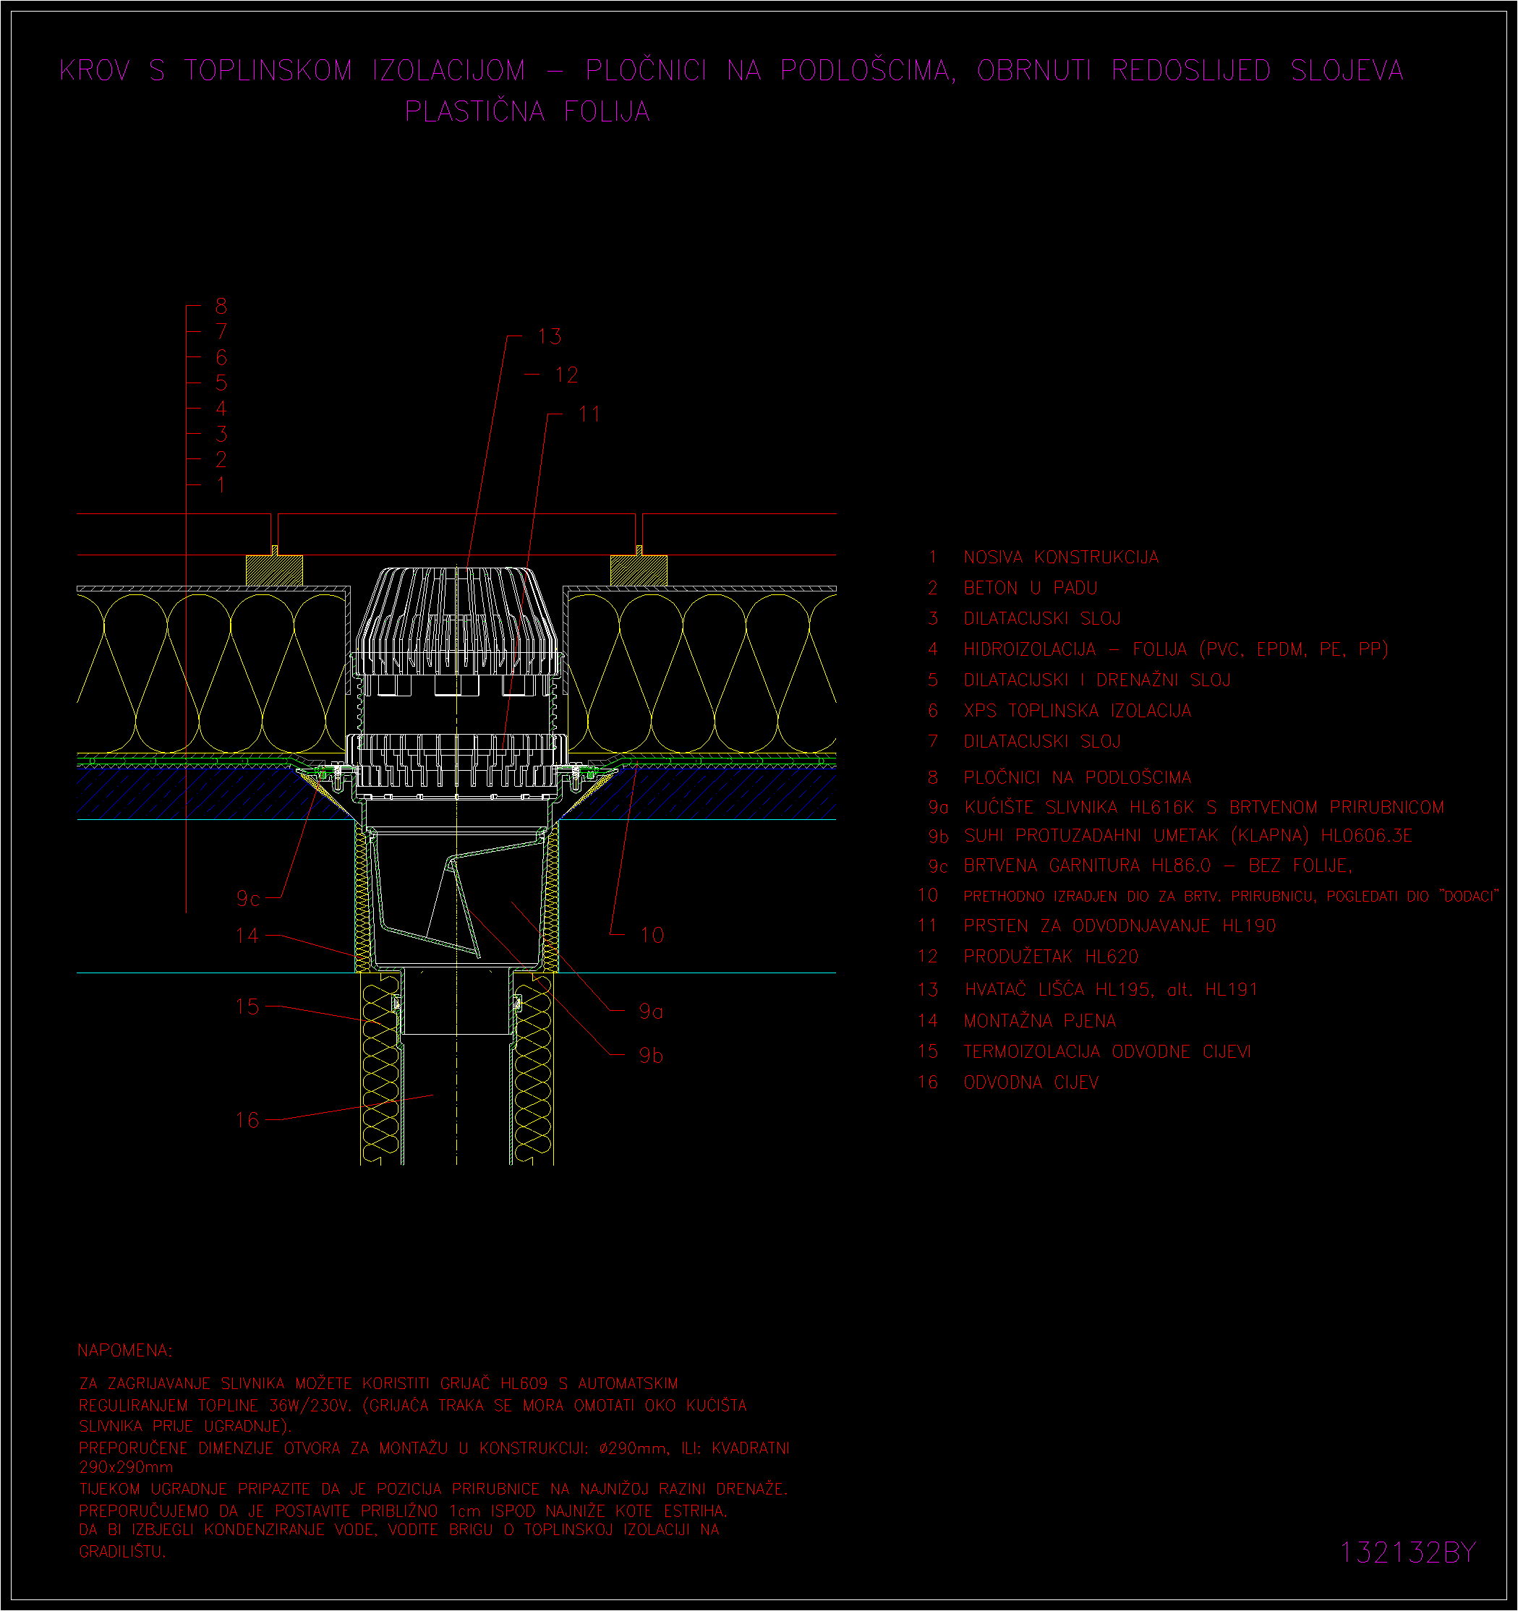Screen dimensions: 1518x1611
Task: Pick the text 'DILATACIJSKI I DRENAŽNI SLOJ'
Action: click(x=1097, y=680)
